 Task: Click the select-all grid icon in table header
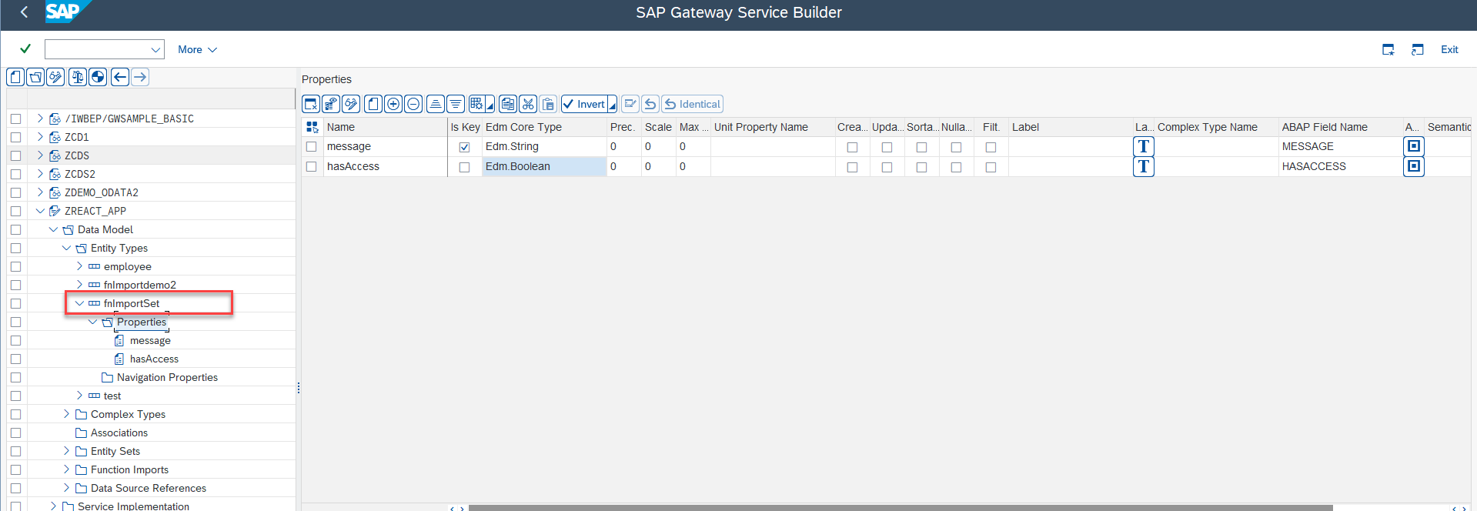[x=312, y=127]
